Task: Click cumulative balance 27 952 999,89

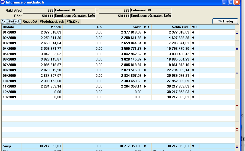Action: (x=178, y=81)
